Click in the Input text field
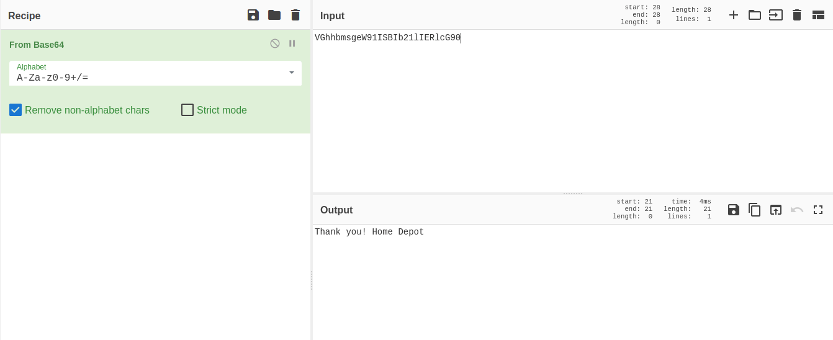The width and height of the screenshot is (833, 340). pos(572,111)
